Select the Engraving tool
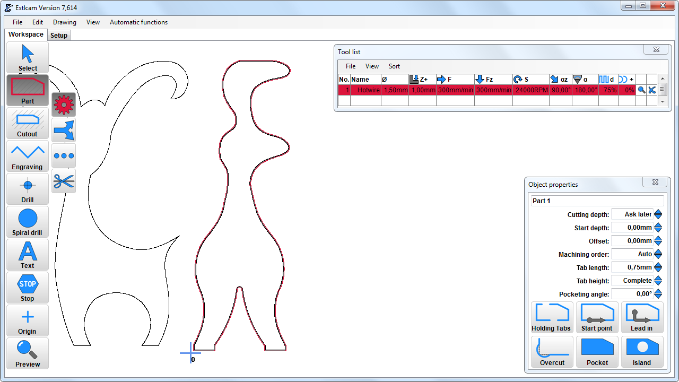 (x=28, y=157)
